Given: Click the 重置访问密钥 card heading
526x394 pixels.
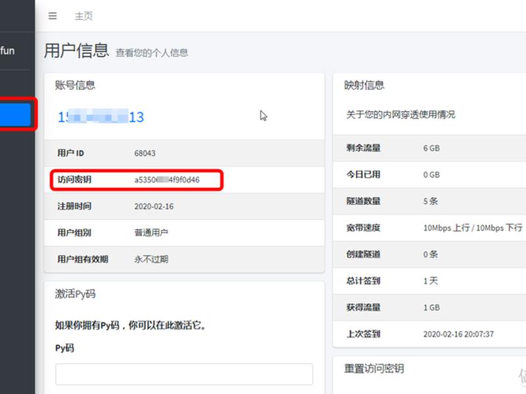Looking at the screenshot, I should click(x=374, y=368).
